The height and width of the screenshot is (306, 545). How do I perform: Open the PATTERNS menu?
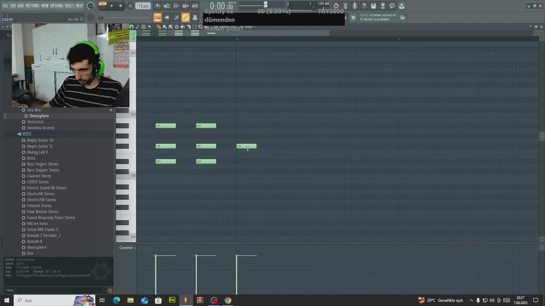click(32, 6)
